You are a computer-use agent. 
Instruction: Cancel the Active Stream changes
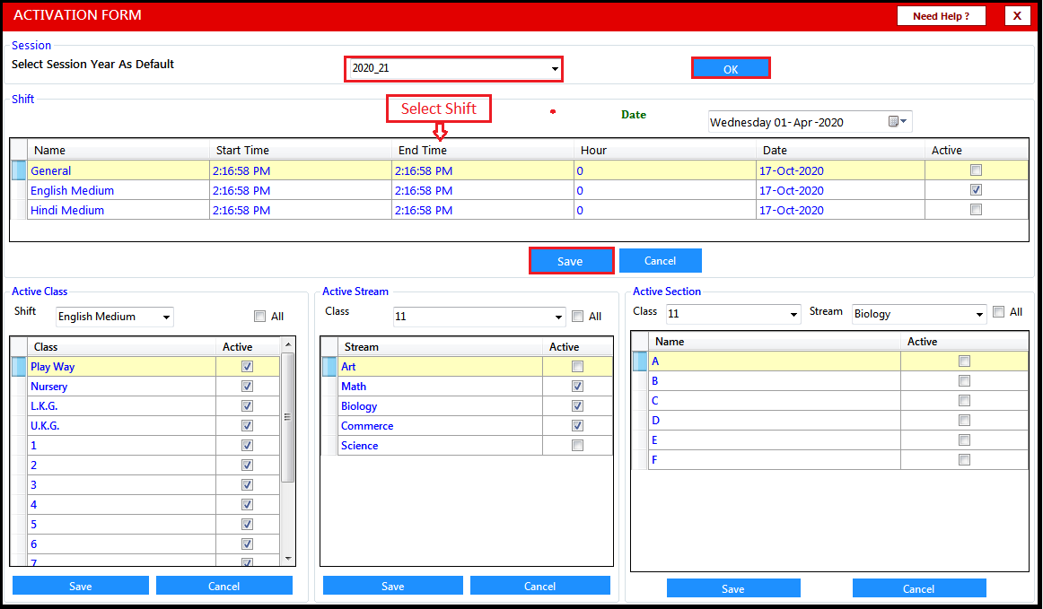coord(540,586)
